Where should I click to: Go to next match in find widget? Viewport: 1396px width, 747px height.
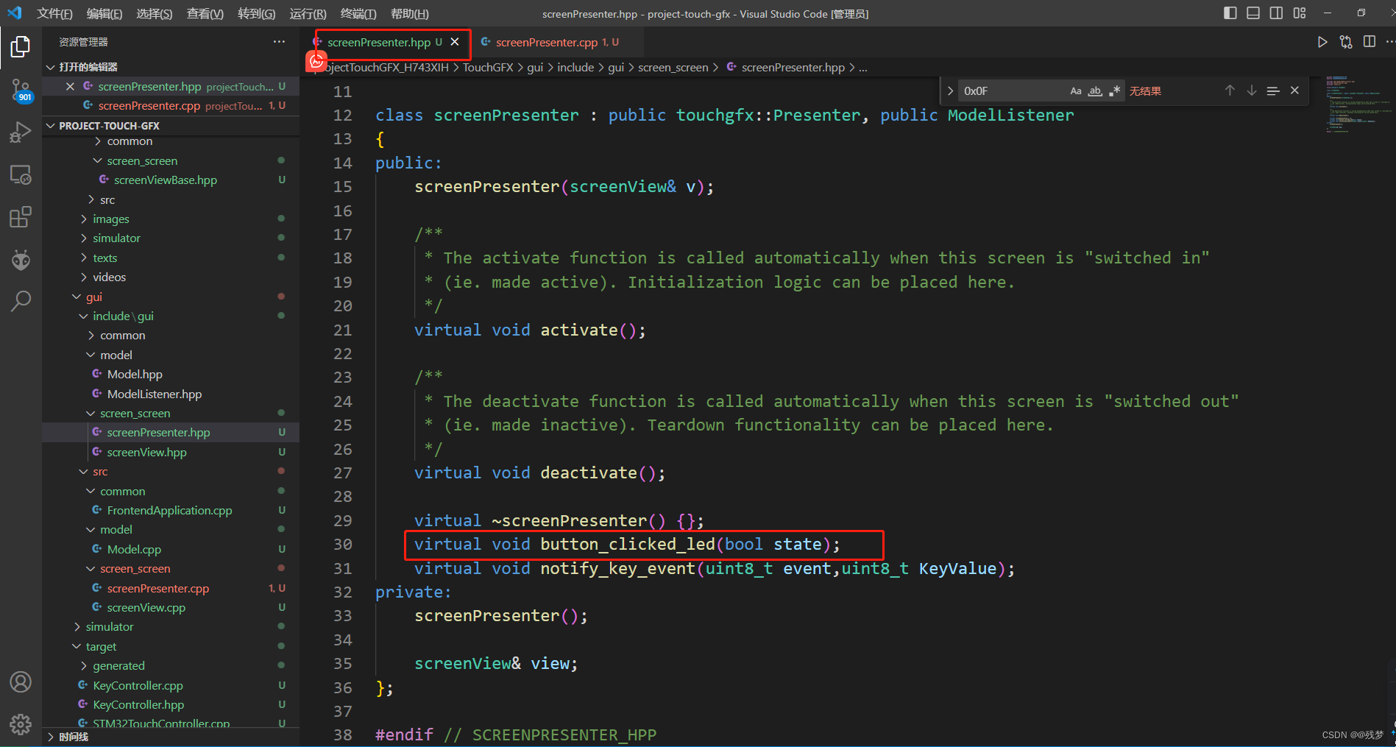pos(1252,91)
